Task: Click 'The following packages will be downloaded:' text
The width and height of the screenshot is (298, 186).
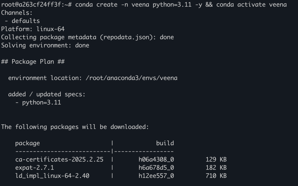Action: click(75, 127)
